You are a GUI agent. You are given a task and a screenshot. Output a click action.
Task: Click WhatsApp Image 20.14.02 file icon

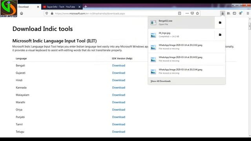[153, 59]
